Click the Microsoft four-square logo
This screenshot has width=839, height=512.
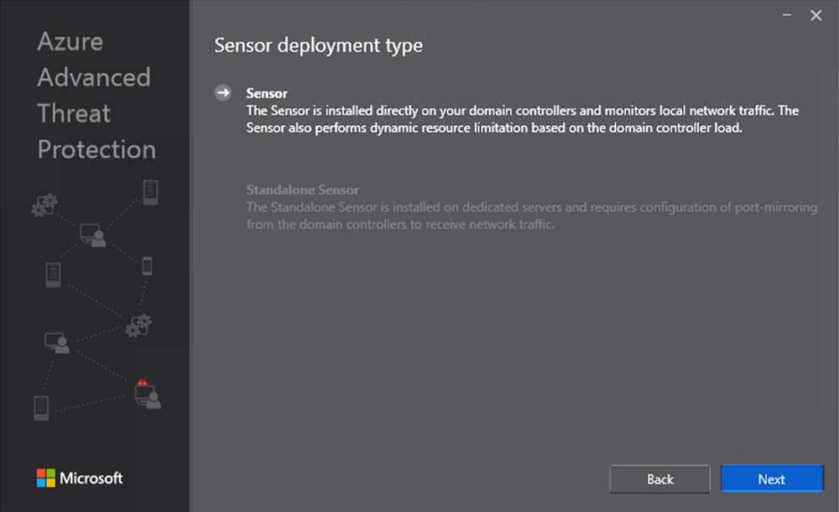(45, 478)
